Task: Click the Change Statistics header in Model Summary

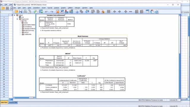Action: click(x=104, y=39)
